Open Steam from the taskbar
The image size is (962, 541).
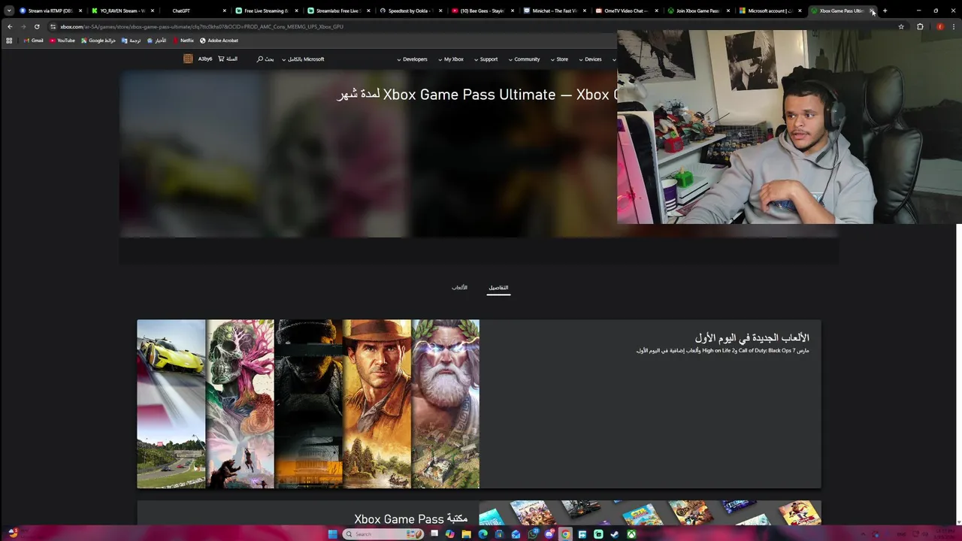[615, 534]
